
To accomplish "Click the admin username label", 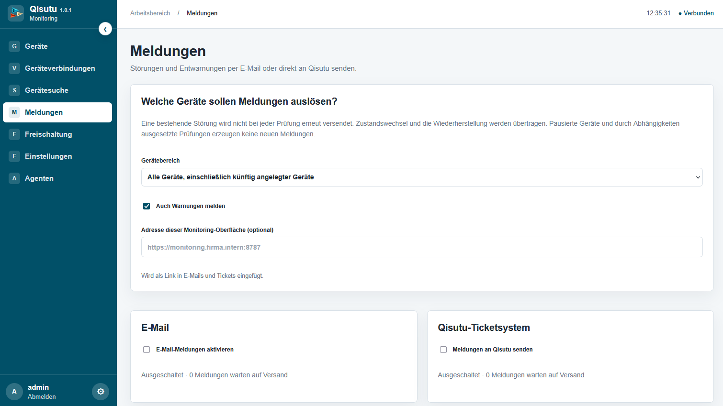I will [38, 387].
